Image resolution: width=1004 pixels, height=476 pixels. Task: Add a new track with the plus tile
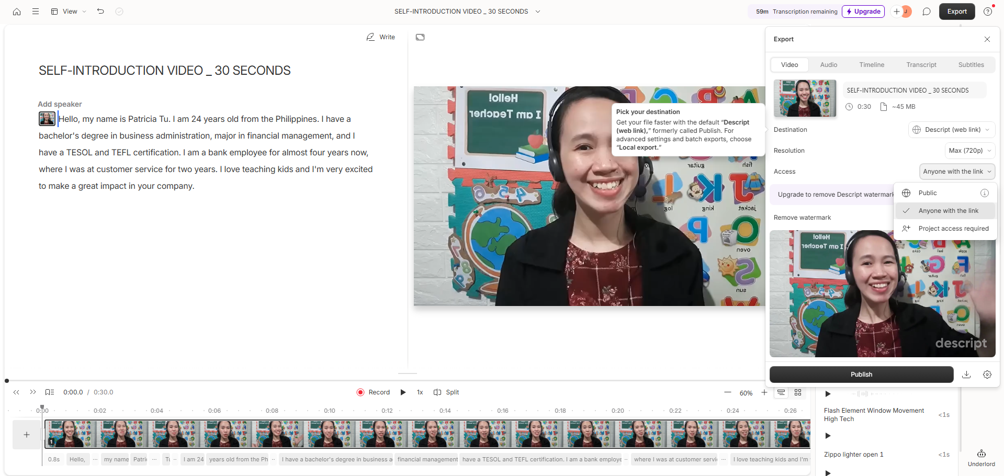coord(27,435)
